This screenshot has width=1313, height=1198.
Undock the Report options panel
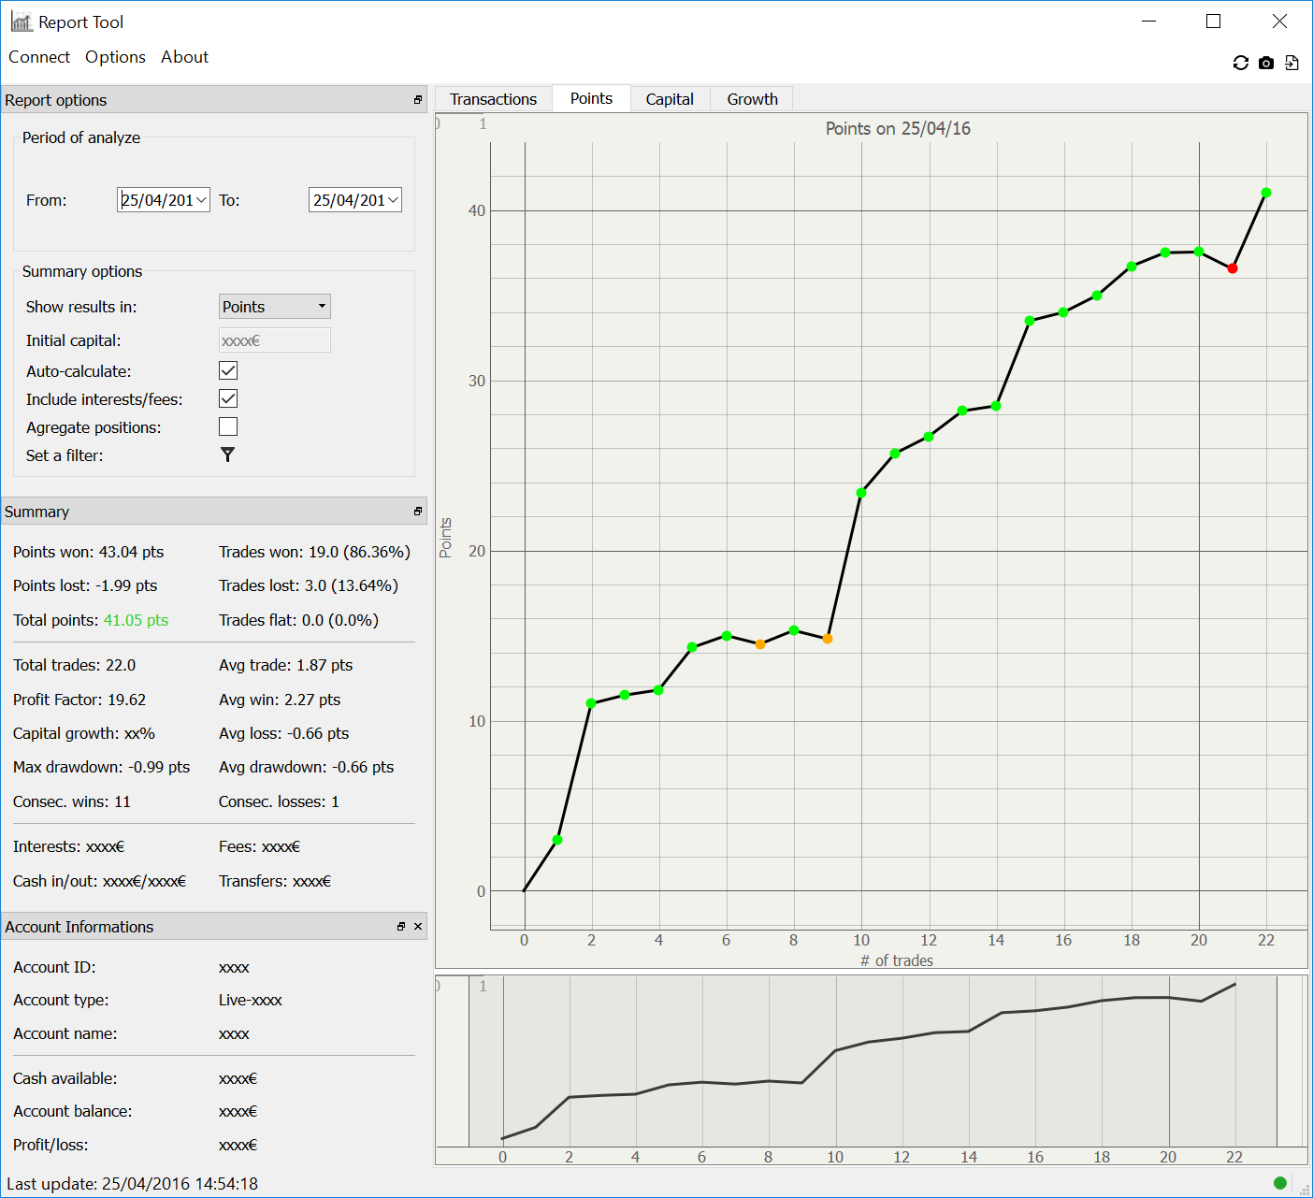tap(417, 100)
